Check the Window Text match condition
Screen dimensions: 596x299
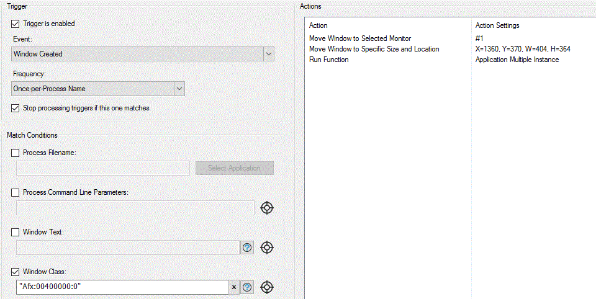pyautogui.click(x=16, y=232)
